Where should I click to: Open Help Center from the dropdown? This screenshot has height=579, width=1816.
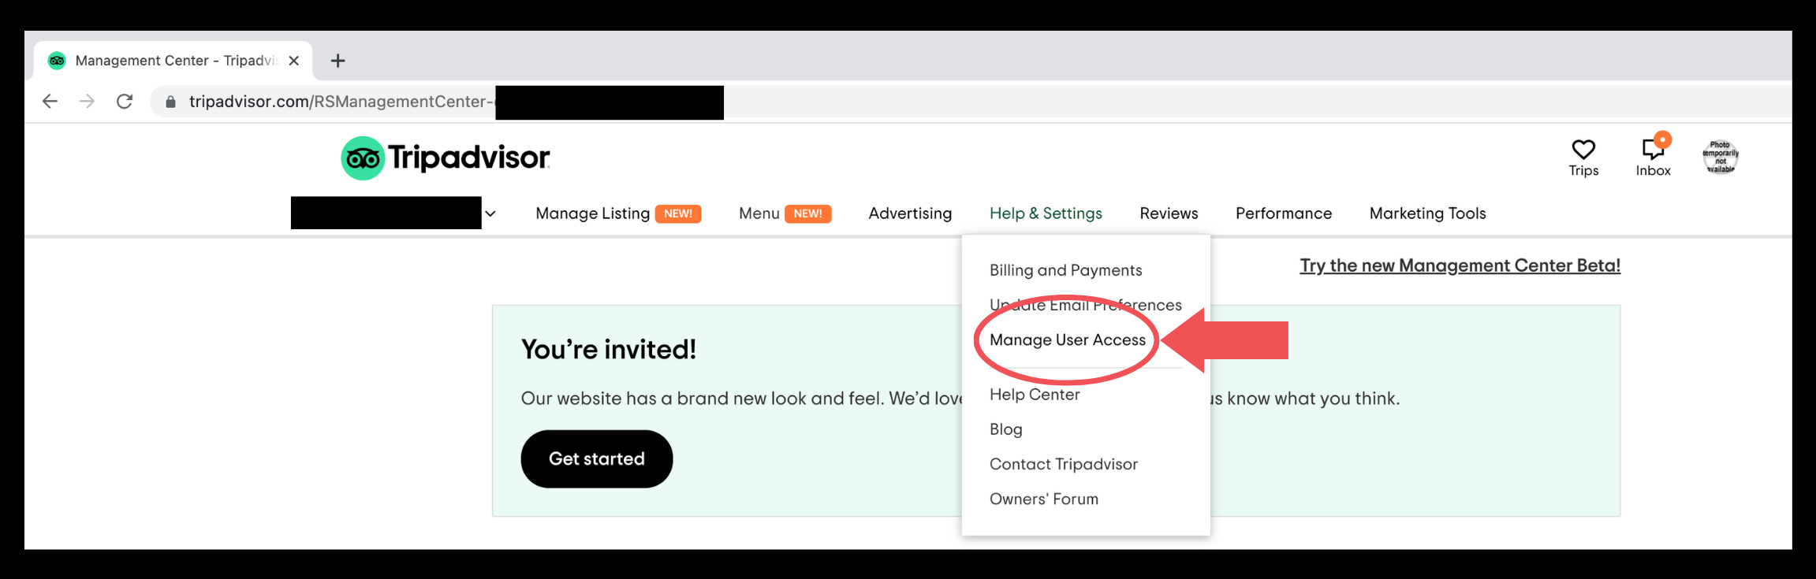tap(1035, 395)
